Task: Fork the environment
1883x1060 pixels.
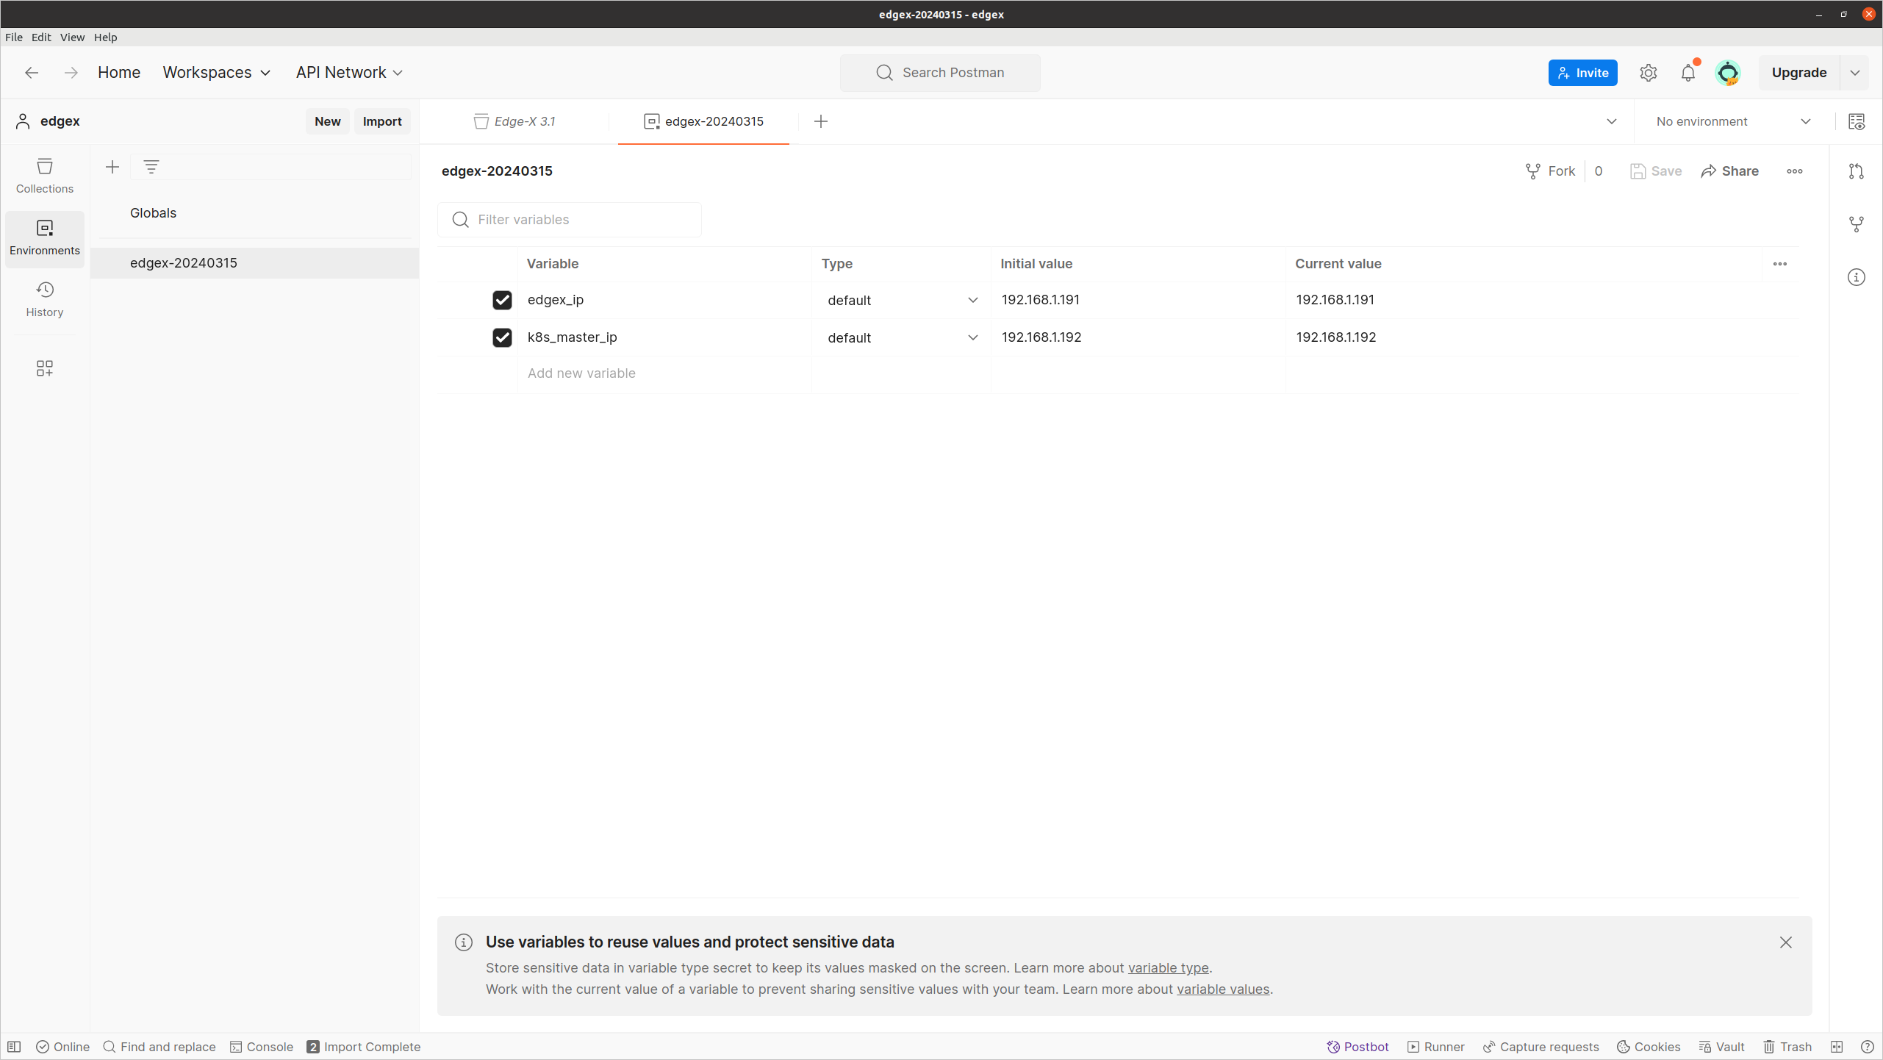Action: point(1550,171)
